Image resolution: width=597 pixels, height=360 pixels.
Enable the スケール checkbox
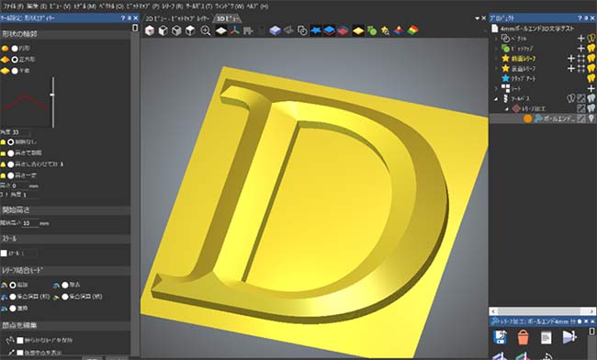click(x=4, y=253)
